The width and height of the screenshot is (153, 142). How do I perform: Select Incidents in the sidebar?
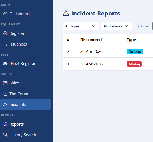pos(26,104)
